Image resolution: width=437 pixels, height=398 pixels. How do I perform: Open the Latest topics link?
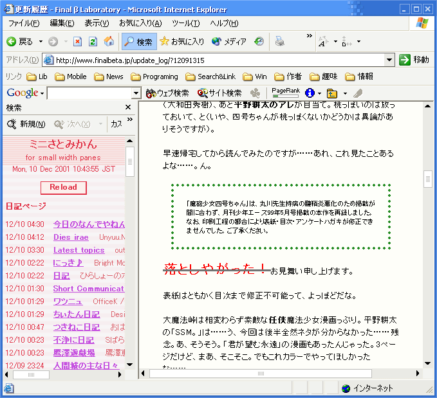[x=79, y=250]
